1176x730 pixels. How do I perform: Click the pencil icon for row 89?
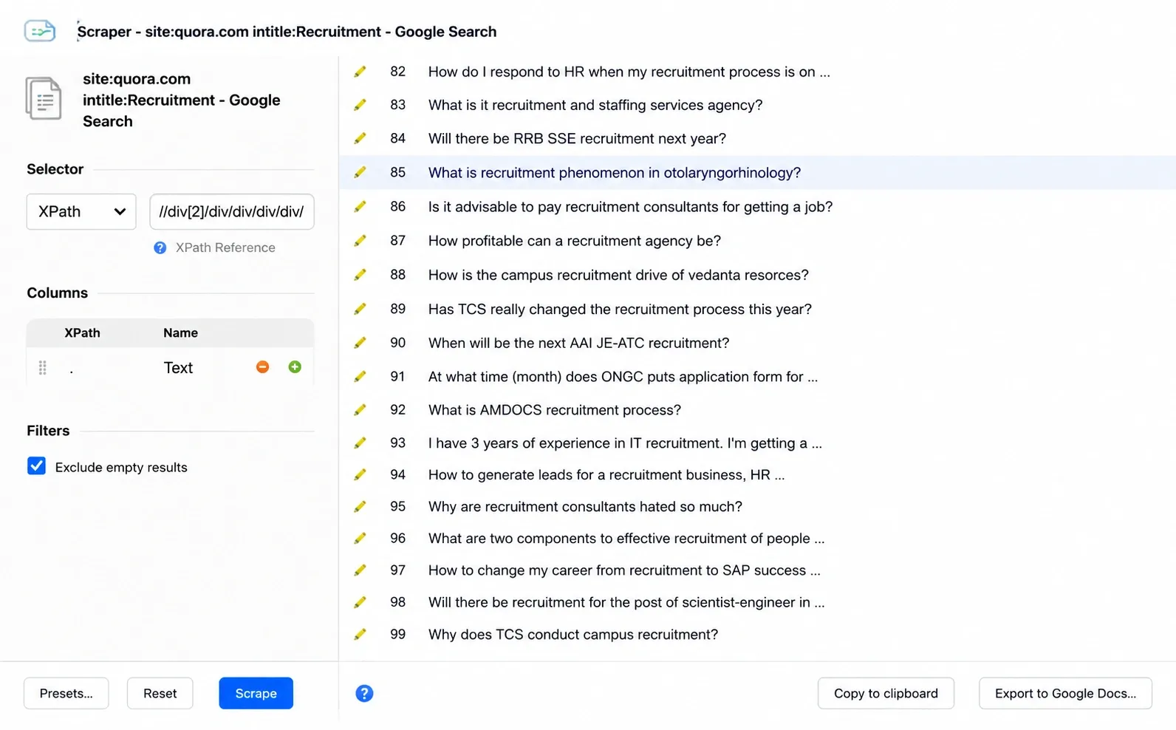click(x=360, y=309)
